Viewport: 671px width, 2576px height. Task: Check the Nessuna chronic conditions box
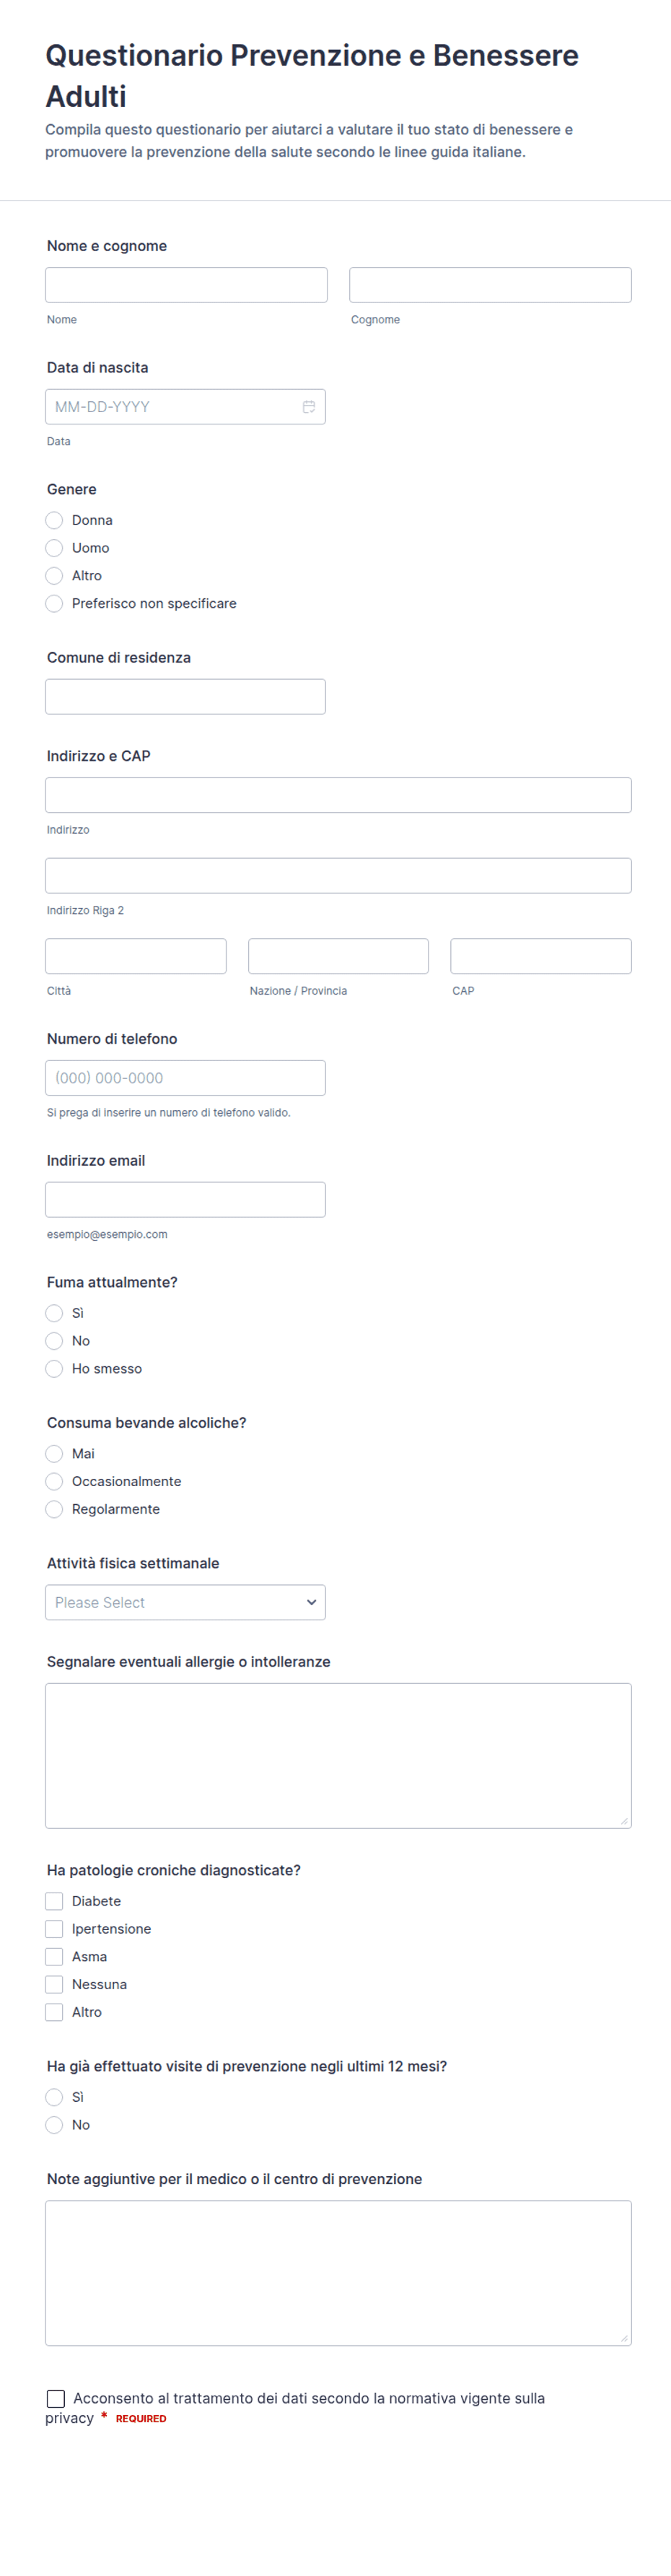tap(54, 1984)
